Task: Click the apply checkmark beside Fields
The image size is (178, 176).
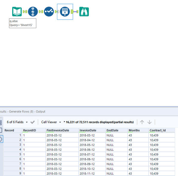Action: click(x=33, y=122)
